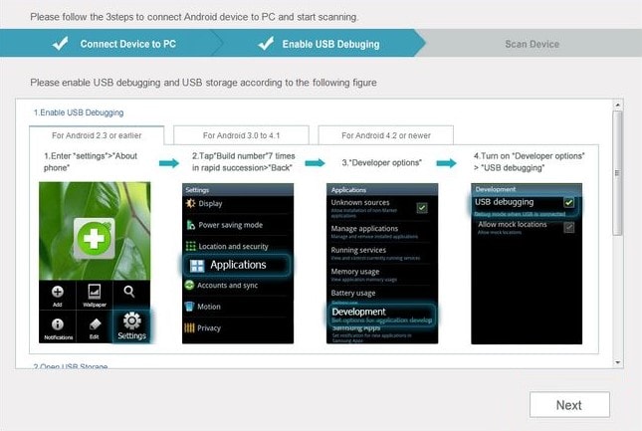Click the '1.Enable USB Debugging' heading
Screen dimensions: 642x431
79,112
